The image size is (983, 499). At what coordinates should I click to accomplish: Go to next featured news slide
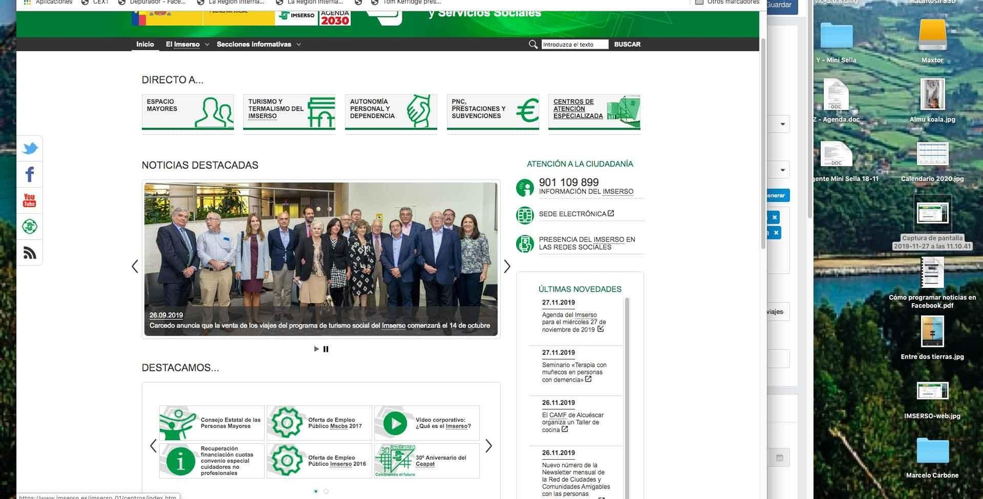coord(507,266)
